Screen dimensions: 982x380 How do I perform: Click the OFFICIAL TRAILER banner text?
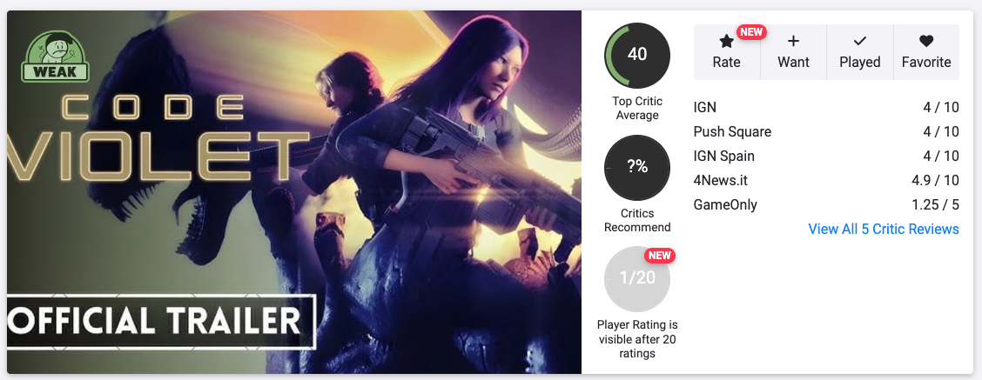[x=157, y=321]
